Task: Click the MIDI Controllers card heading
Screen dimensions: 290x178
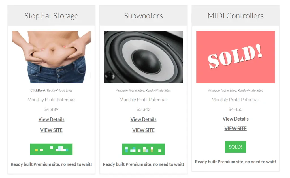Action: (235, 16)
